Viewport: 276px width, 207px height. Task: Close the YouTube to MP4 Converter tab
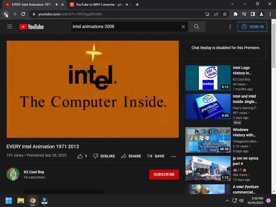click(x=127, y=5)
